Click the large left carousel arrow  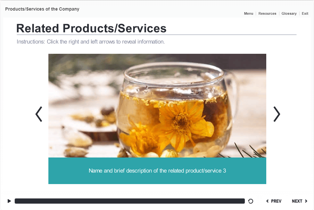[39, 114]
